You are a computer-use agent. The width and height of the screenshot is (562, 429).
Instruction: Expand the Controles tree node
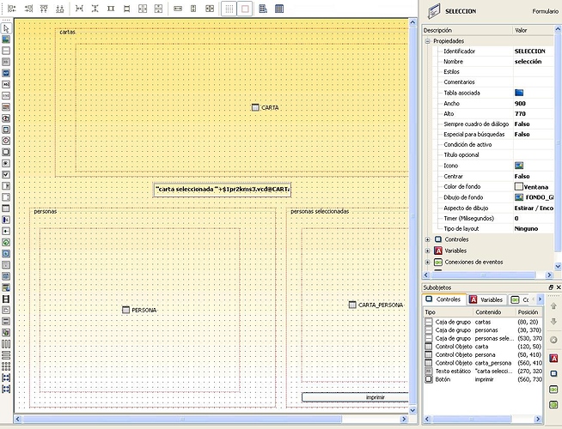coord(427,239)
